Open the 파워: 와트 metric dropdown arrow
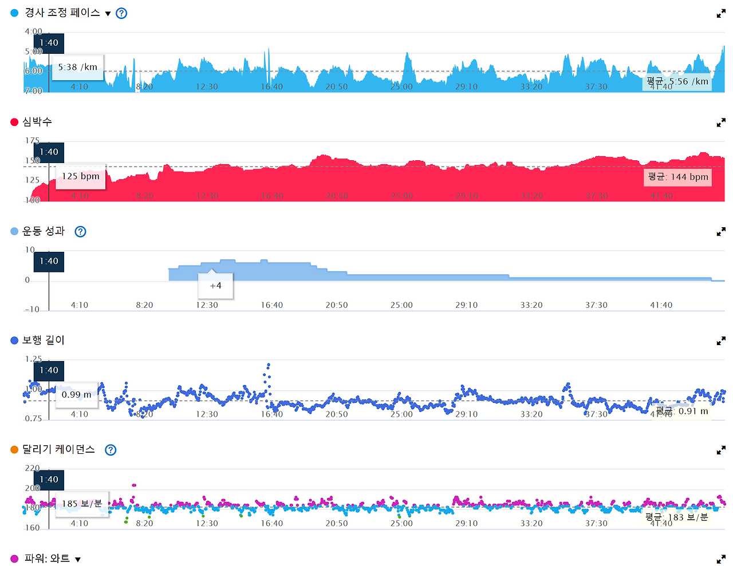The width and height of the screenshot is (733, 566). click(78, 560)
